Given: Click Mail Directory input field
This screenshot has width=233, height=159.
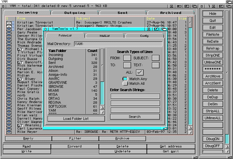Looking at the screenshot, I should pyautogui.click(x=118, y=44).
